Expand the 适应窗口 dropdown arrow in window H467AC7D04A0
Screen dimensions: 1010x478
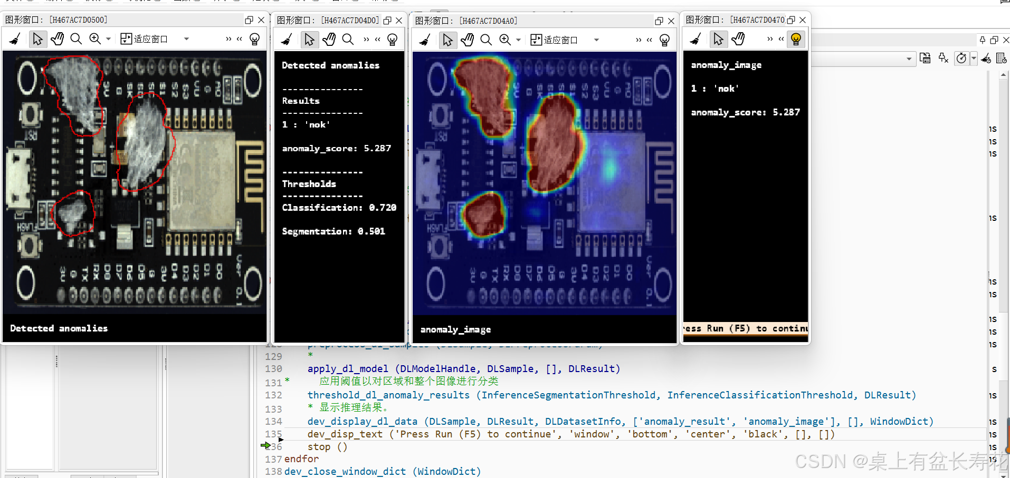tap(596, 40)
